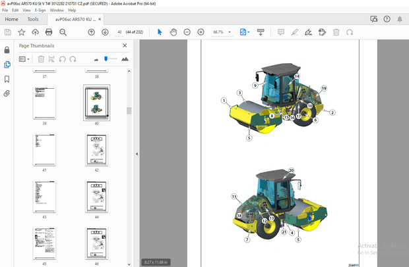Screen dimensions: 409x267
Task: Select page 46 thumbnail
Action: coord(96,243)
